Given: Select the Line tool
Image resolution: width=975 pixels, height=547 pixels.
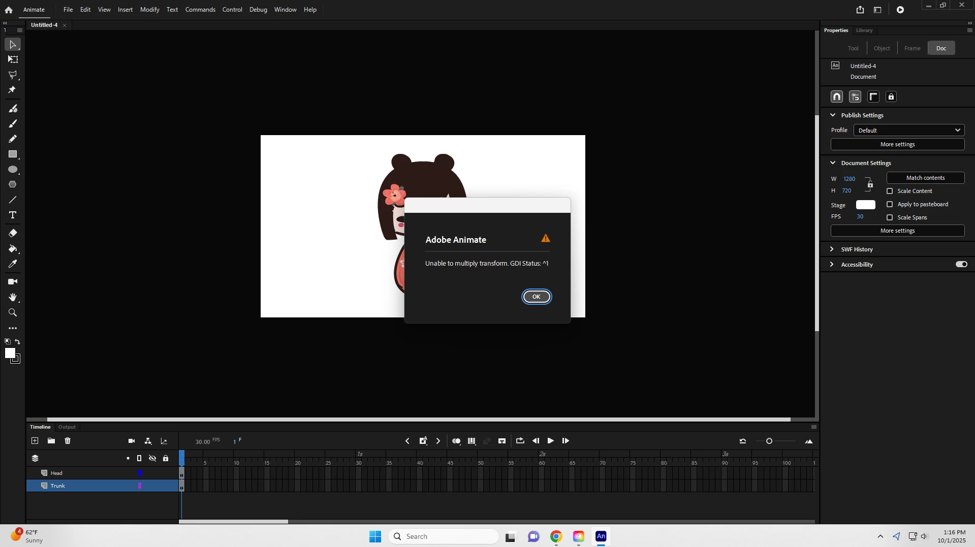Looking at the screenshot, I should [x=13, y=200].
